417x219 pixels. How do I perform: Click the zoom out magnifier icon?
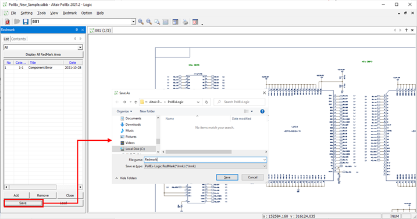[x=149, y=21]
